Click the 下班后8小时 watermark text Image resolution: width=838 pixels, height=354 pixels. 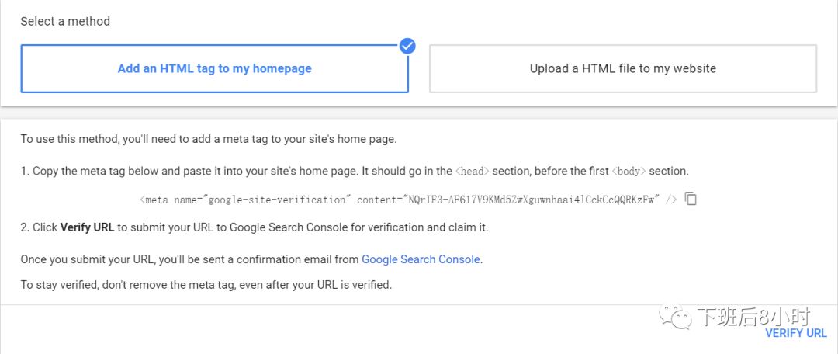753,317
